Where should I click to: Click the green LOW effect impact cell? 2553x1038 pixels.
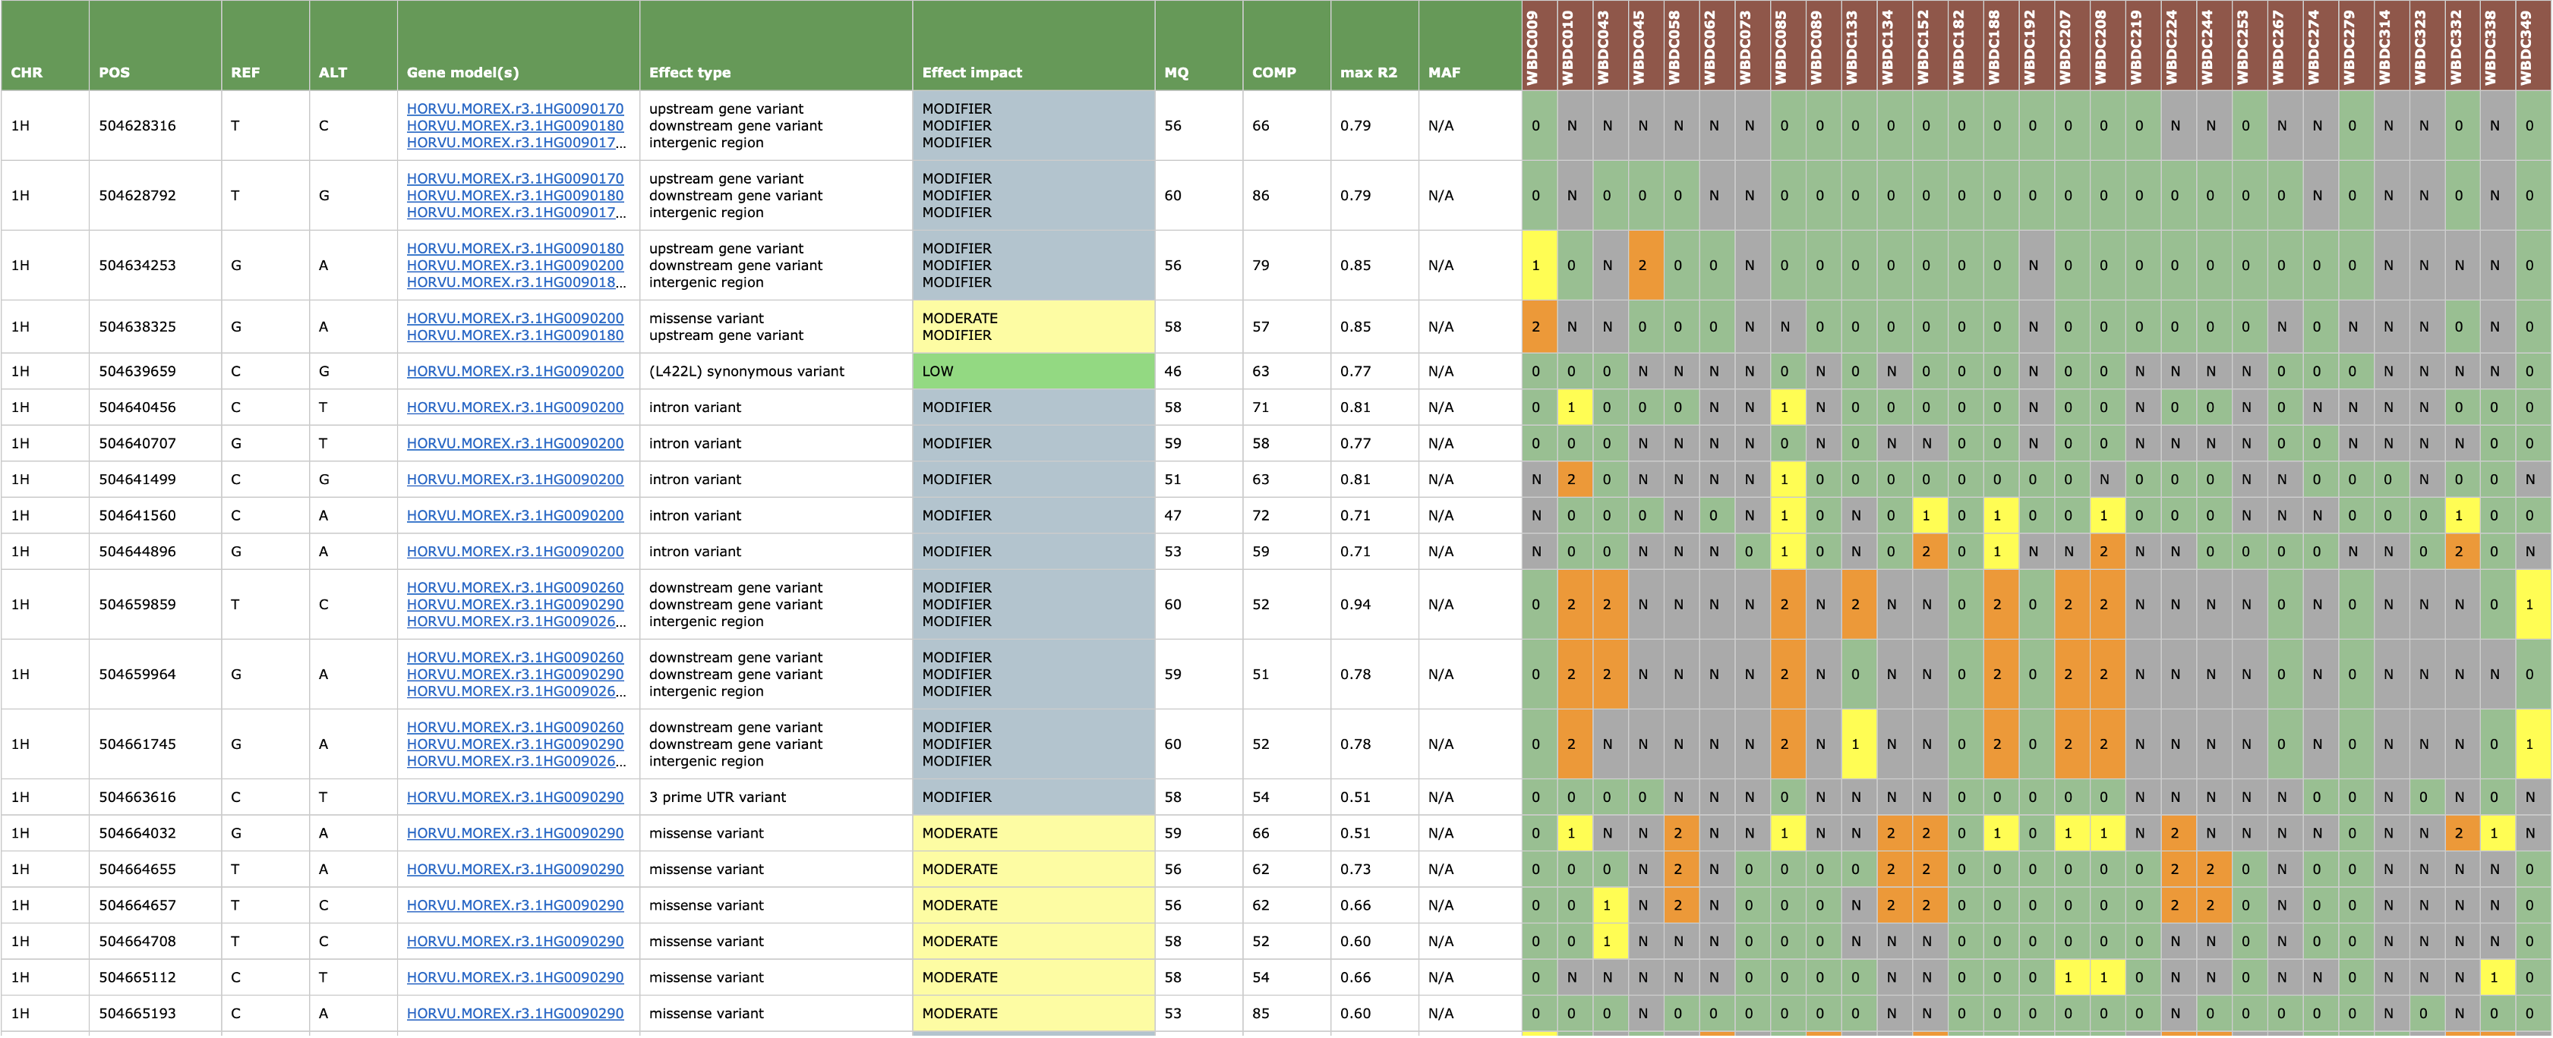point(1033,372)
